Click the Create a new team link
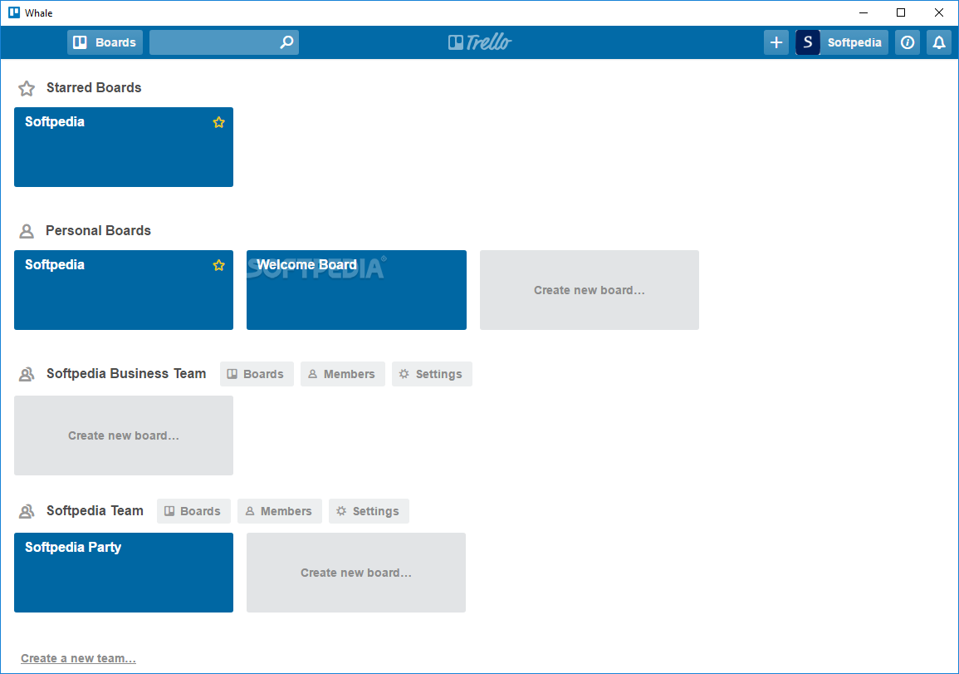The width and height of the screenshot is (959, 674). [x=78, y=658]
